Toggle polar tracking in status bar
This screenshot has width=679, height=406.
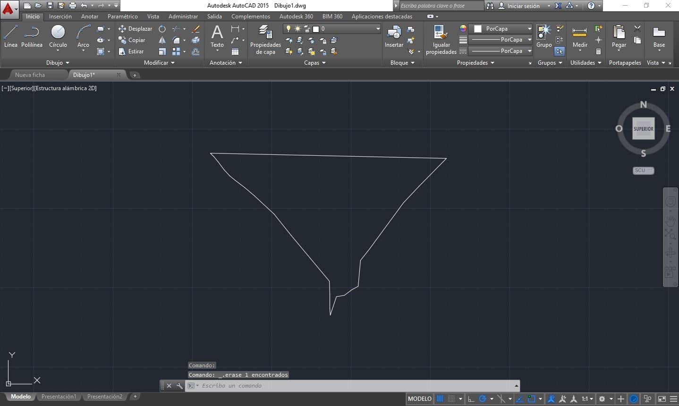point(483,399)
